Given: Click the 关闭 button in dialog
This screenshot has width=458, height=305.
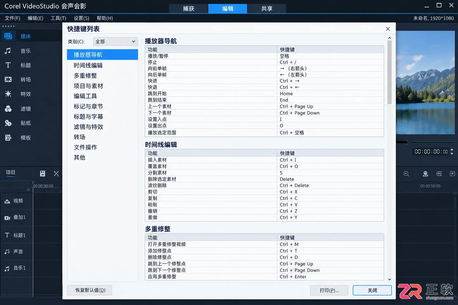Looking at the screenshot, I should pyautogui.click(x=372, y=290).
